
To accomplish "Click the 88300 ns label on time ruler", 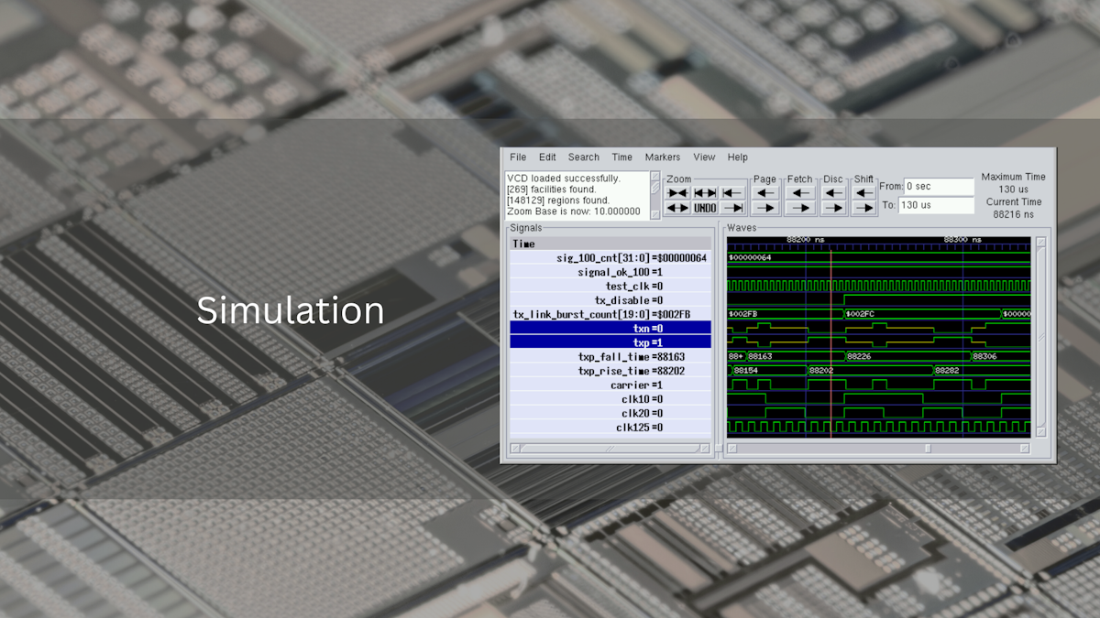I will tap(962, 240).
